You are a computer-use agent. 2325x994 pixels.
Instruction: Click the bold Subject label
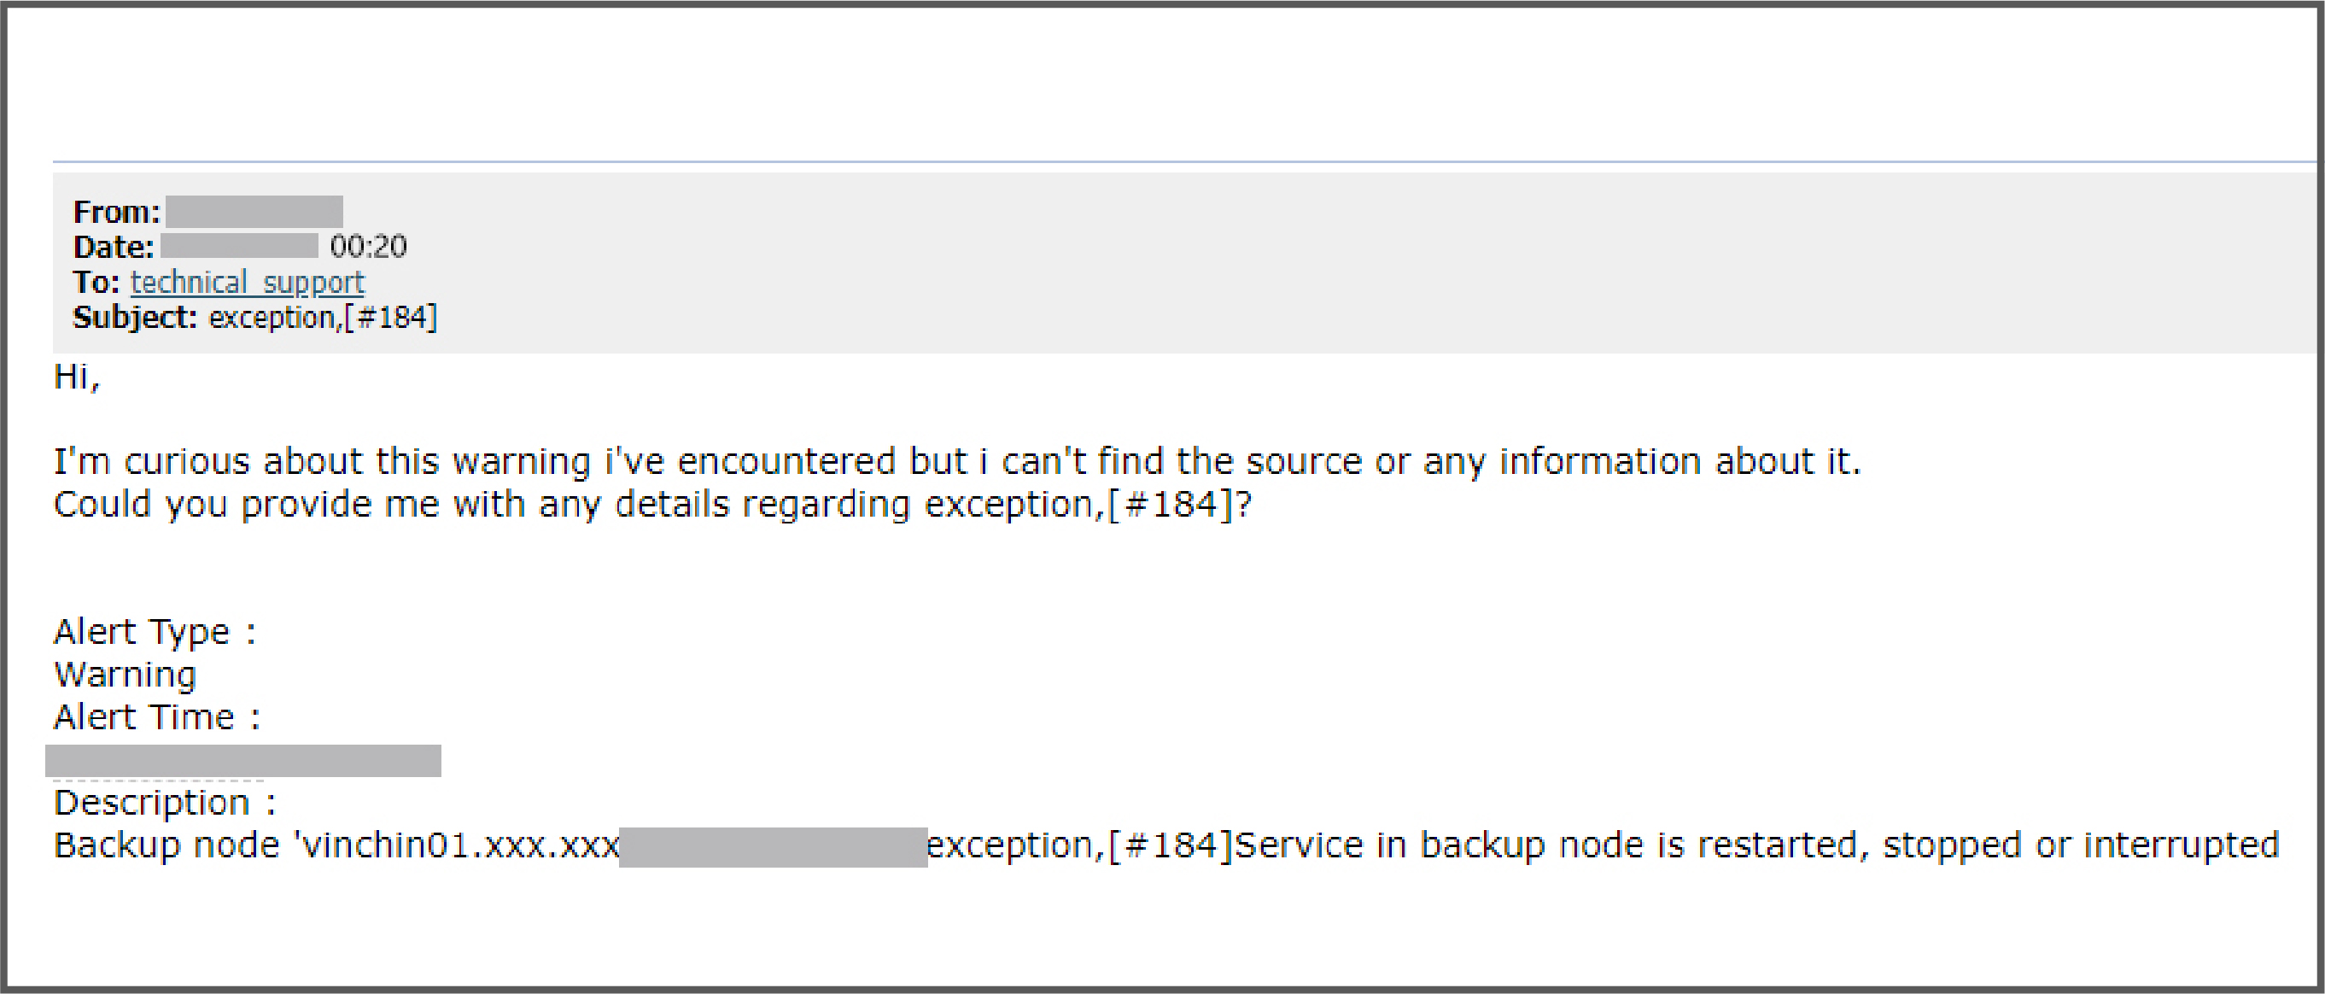point(135,318)
